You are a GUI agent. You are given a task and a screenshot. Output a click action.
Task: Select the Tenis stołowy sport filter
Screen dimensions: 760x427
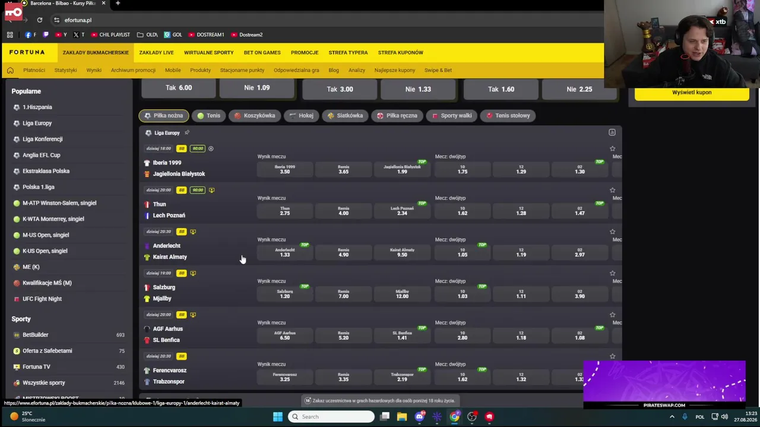tap(508, 116)
